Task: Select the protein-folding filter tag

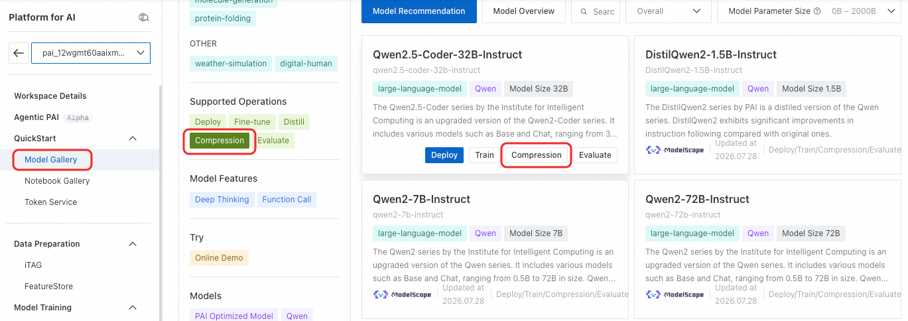Action: tap(223, 19)
